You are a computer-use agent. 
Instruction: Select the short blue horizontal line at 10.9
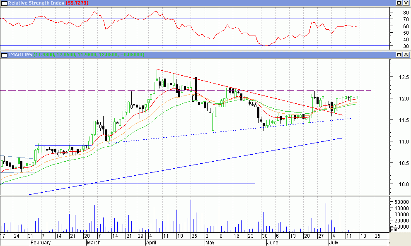click(x=63, y=145)
